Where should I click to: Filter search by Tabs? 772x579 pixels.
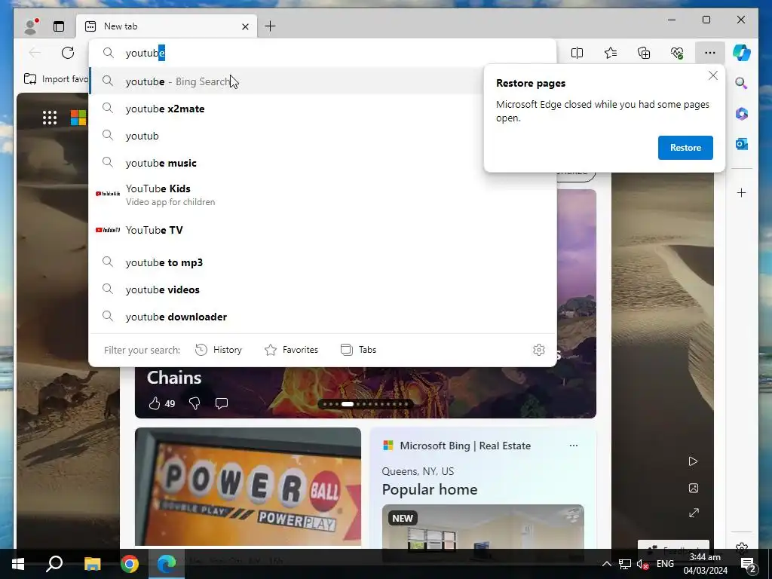tap(358, 350)
